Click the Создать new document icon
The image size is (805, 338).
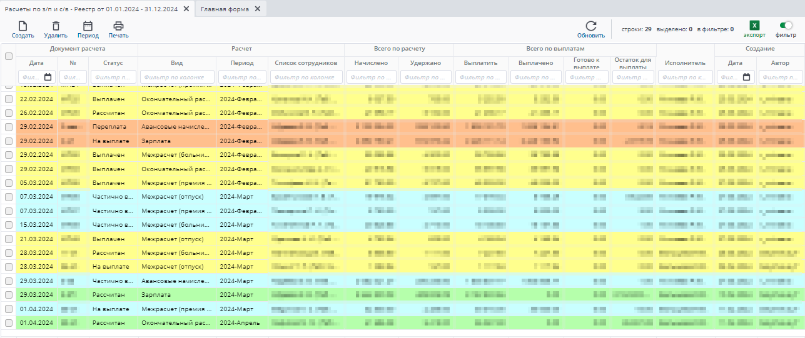point(23,26)
